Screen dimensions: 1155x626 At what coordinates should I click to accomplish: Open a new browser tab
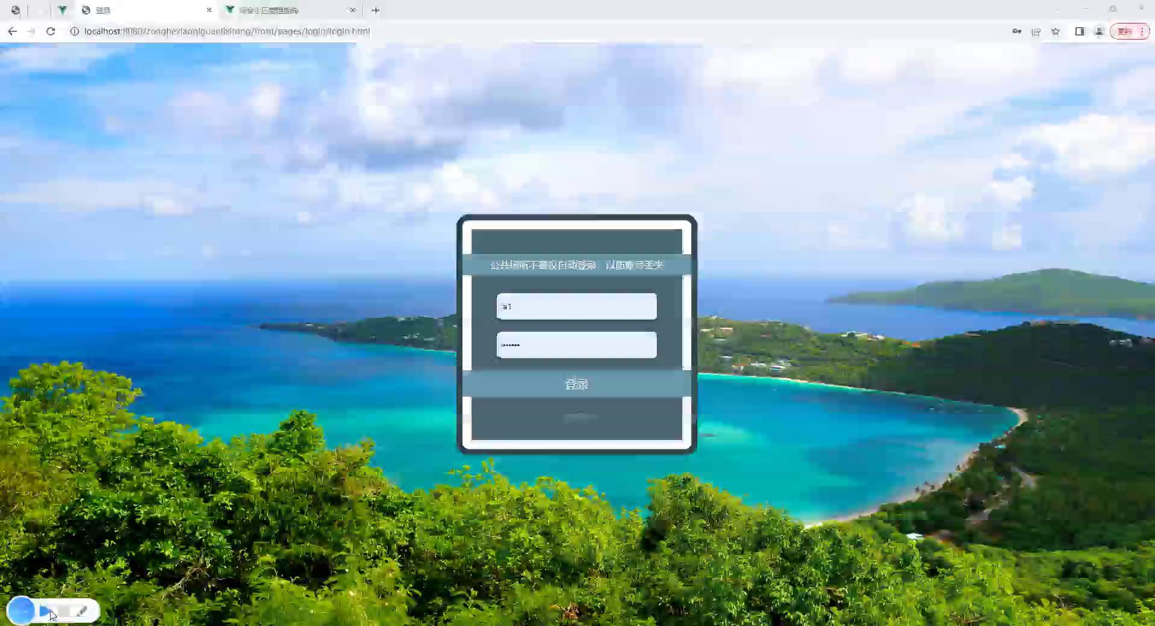point(375,10)
